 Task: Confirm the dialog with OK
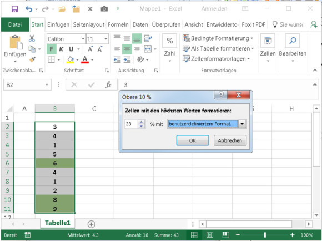[x=193, y=140]
